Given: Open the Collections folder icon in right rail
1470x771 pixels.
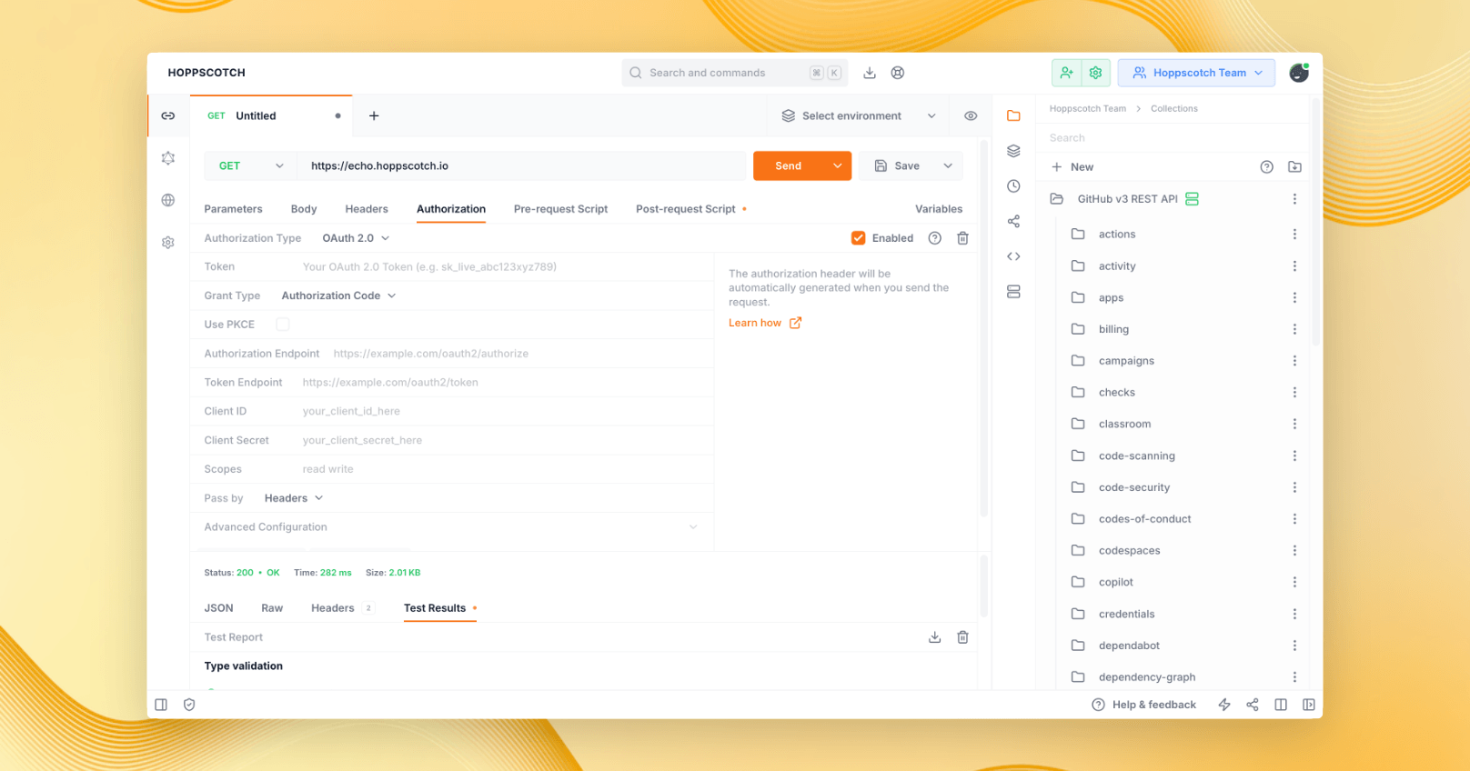Looking at the screenshot, I should point(1013,115).
